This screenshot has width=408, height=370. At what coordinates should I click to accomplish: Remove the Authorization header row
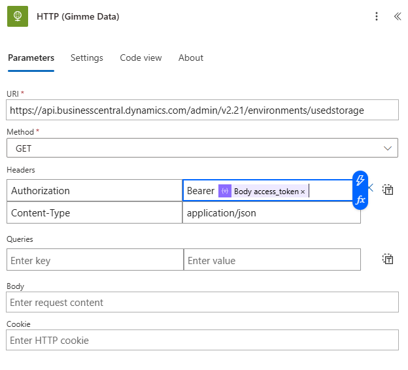(x=371, y=188)
